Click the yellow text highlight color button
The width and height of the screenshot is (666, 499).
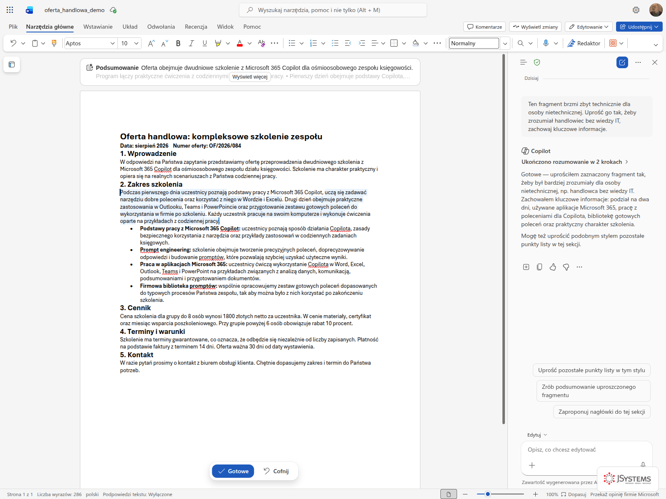[x=218, y=43]
